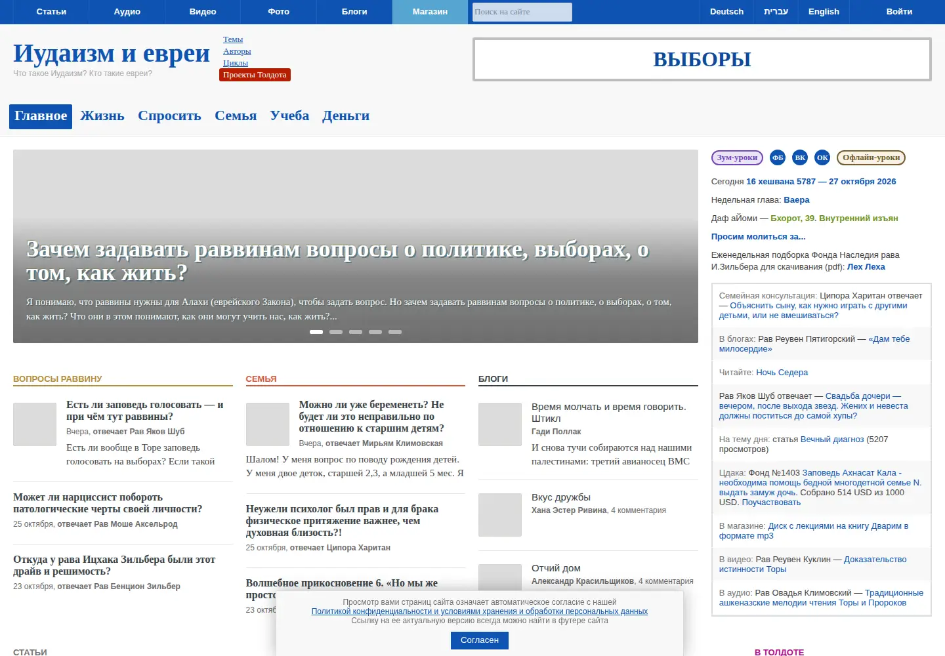Open the ОК social icon
The height and width of the screenshot is (656, 945).
coord(822,157)
